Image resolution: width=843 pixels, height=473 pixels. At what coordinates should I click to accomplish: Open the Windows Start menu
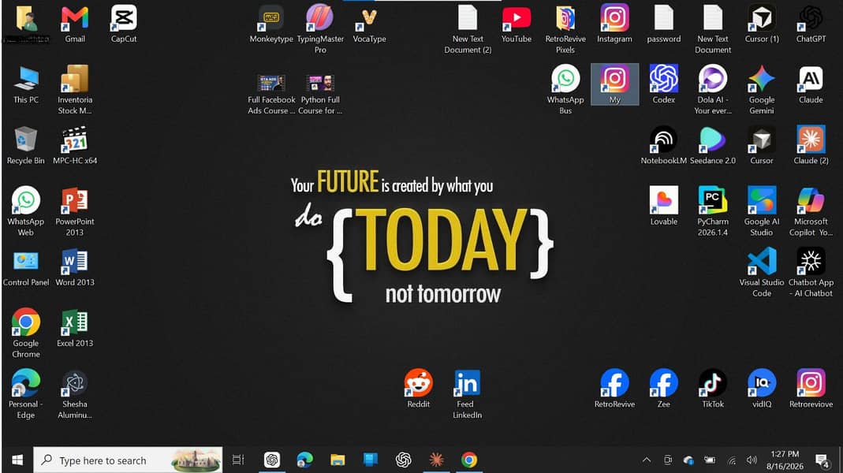click(17, 460)
